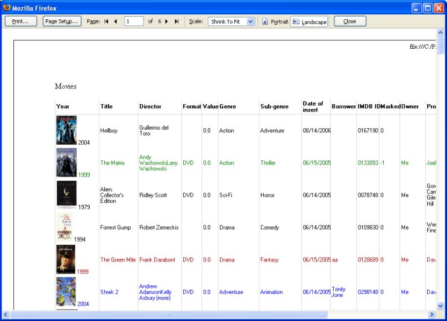Click 'Shrek 2' title cell
The height and width of the screenshot is (321, 447).
(x=109, y=292)
